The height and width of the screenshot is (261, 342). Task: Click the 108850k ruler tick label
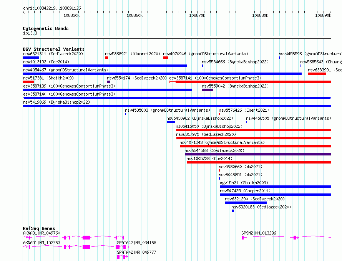click(x=71, y=15)
